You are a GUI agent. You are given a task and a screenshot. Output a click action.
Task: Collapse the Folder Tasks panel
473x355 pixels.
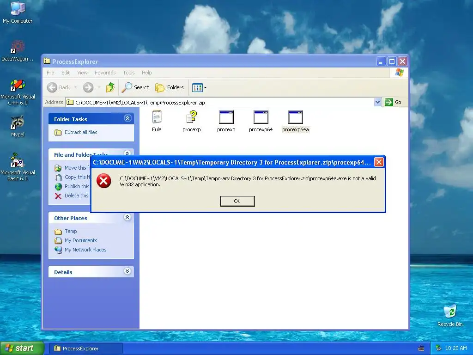click(x=127, y=118)
